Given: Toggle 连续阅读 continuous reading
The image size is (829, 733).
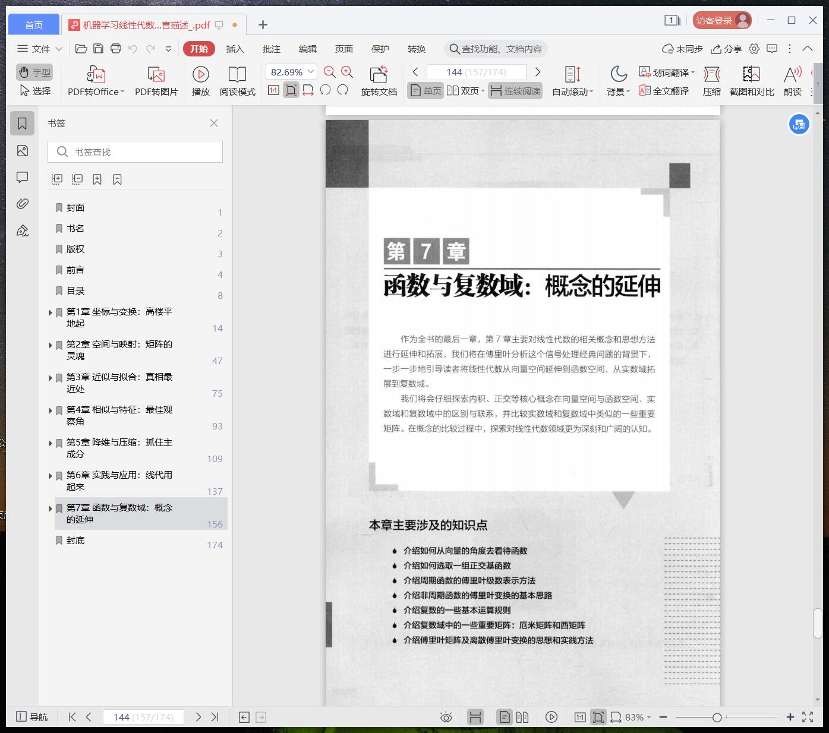Looking at the screenshot, I should pos(515,91).
